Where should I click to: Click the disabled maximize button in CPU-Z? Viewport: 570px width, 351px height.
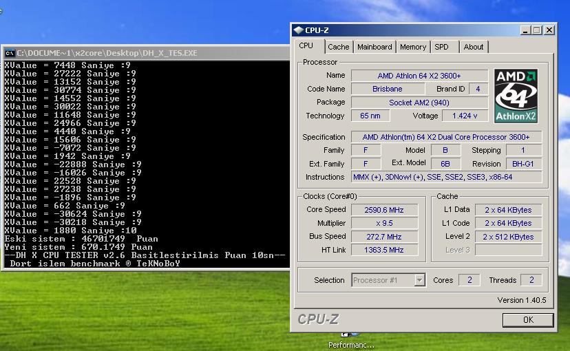[x=536, y=30]
